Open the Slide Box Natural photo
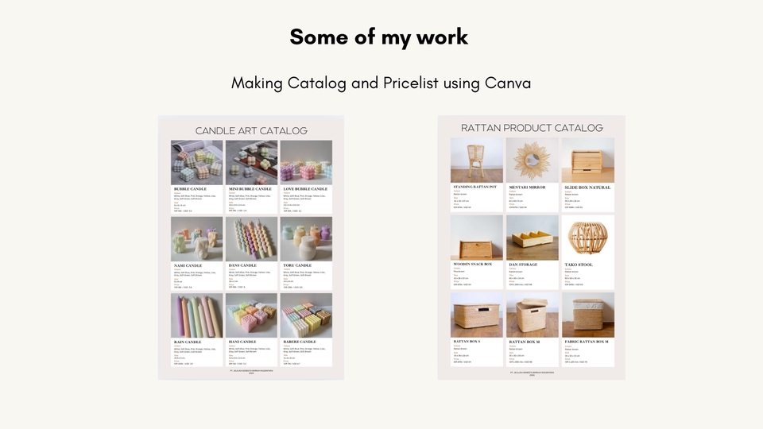Viewport: 763px width, 429px height. [587, 160]
